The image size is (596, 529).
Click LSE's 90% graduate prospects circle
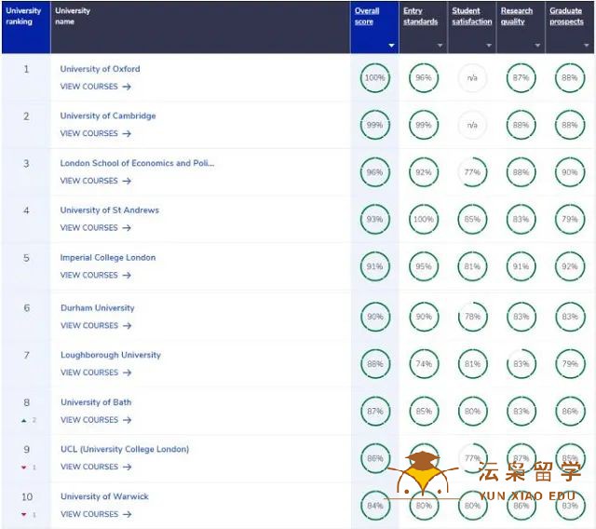coord(570,172)
